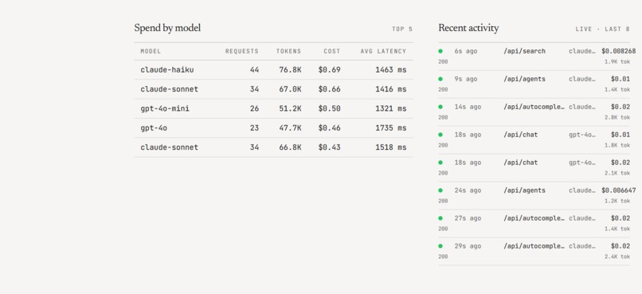This screenshot has height=294, width=642.
Task: Click green status dot for 14s ago request
Action: click(x=440, y=107)
